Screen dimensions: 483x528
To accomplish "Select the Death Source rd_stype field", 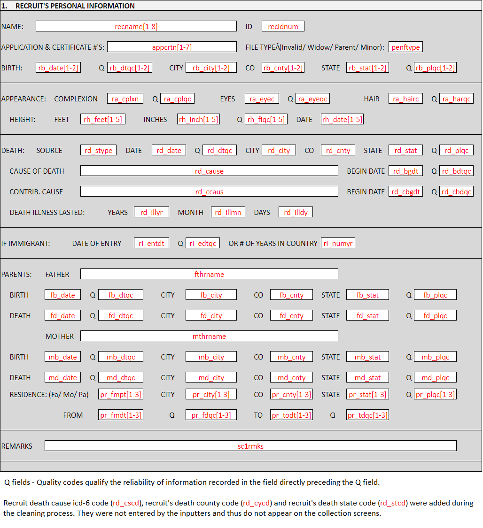I will pos(98,150).
